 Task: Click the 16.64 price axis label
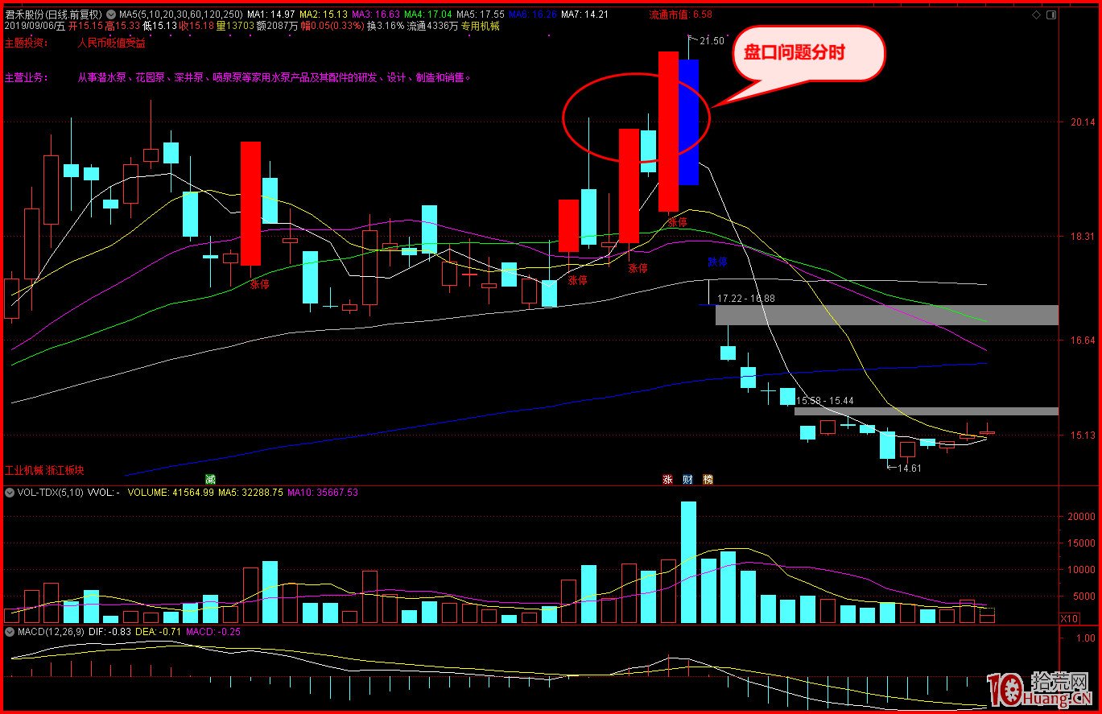point(1083,340)
